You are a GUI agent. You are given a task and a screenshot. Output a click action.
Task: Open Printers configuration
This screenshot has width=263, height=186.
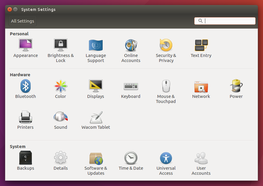pyautogui.click(x=26, y=117)
